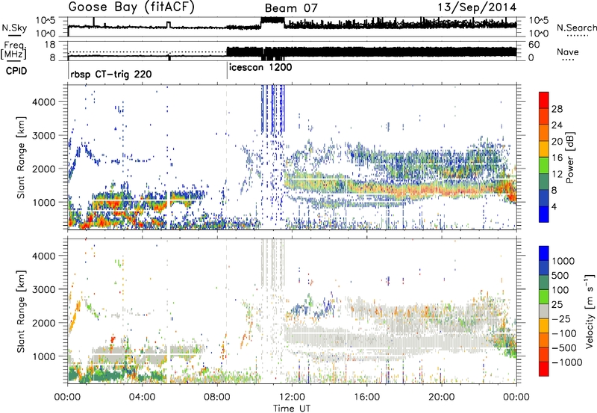The height and width of the screenshot is (413, 597).
Task: Click the '1000' tick on Velocity scale
Action: 563,261
